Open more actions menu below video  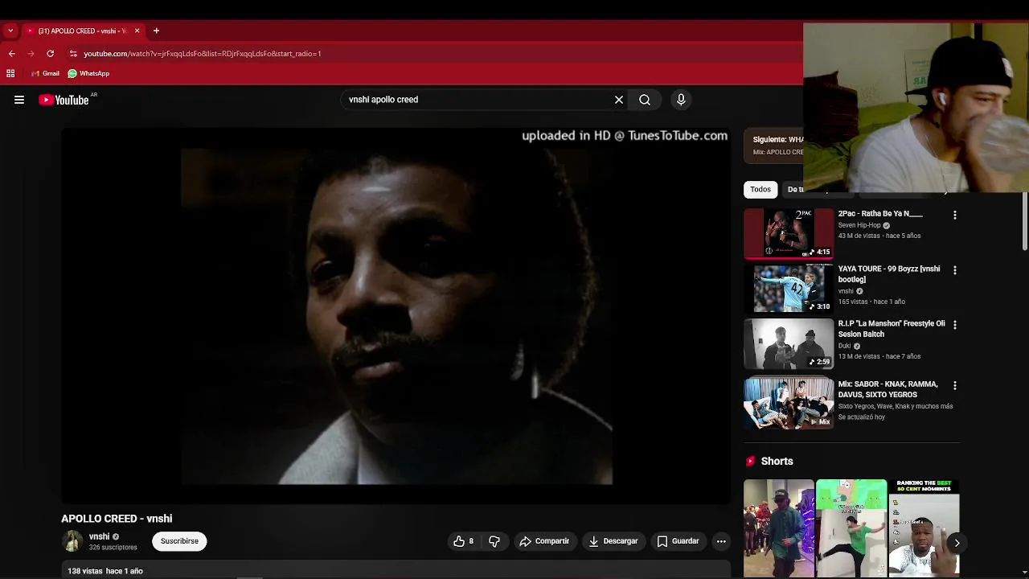721,541
